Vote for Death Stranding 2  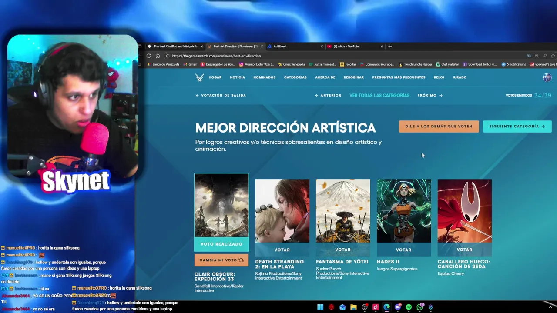(x=282, y=250)
